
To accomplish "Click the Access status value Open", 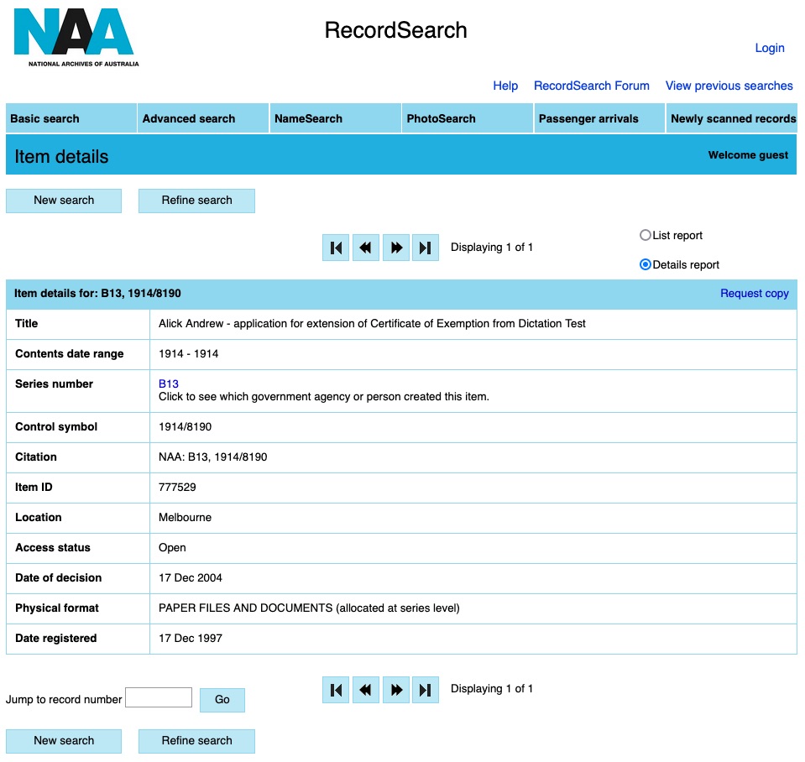I will (x=172, y=548).
